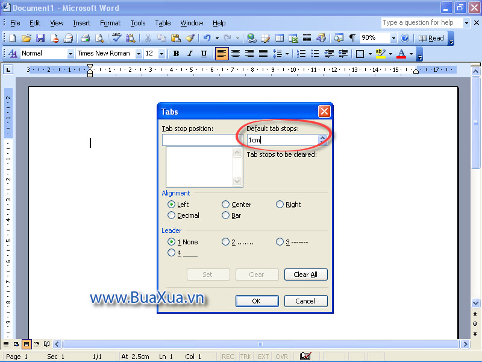The image size is (482, 362).
Task: Open Print Preview icon
Action: (x=99, y=38)
